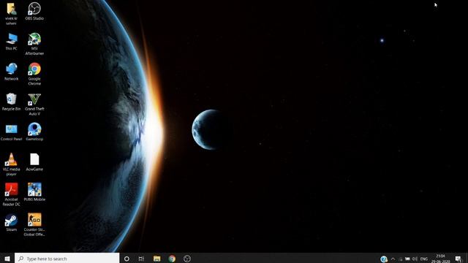Open Cortana from the taskbar circle icon
Screen dimensions: 468x263
[127, 259]
